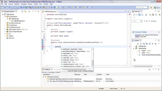Expand JRE System Library node
162x91 pixels.
point(5,29)
